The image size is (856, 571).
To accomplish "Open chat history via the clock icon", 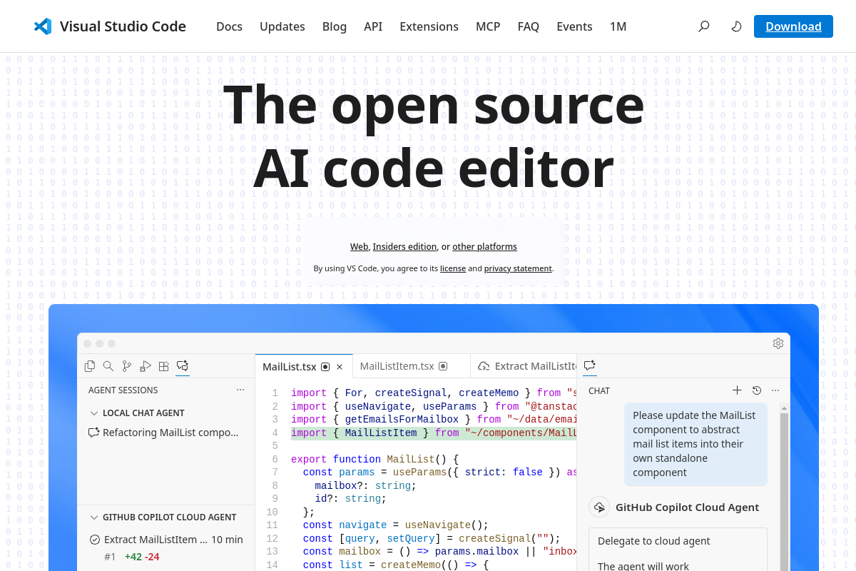I will 756,390.
